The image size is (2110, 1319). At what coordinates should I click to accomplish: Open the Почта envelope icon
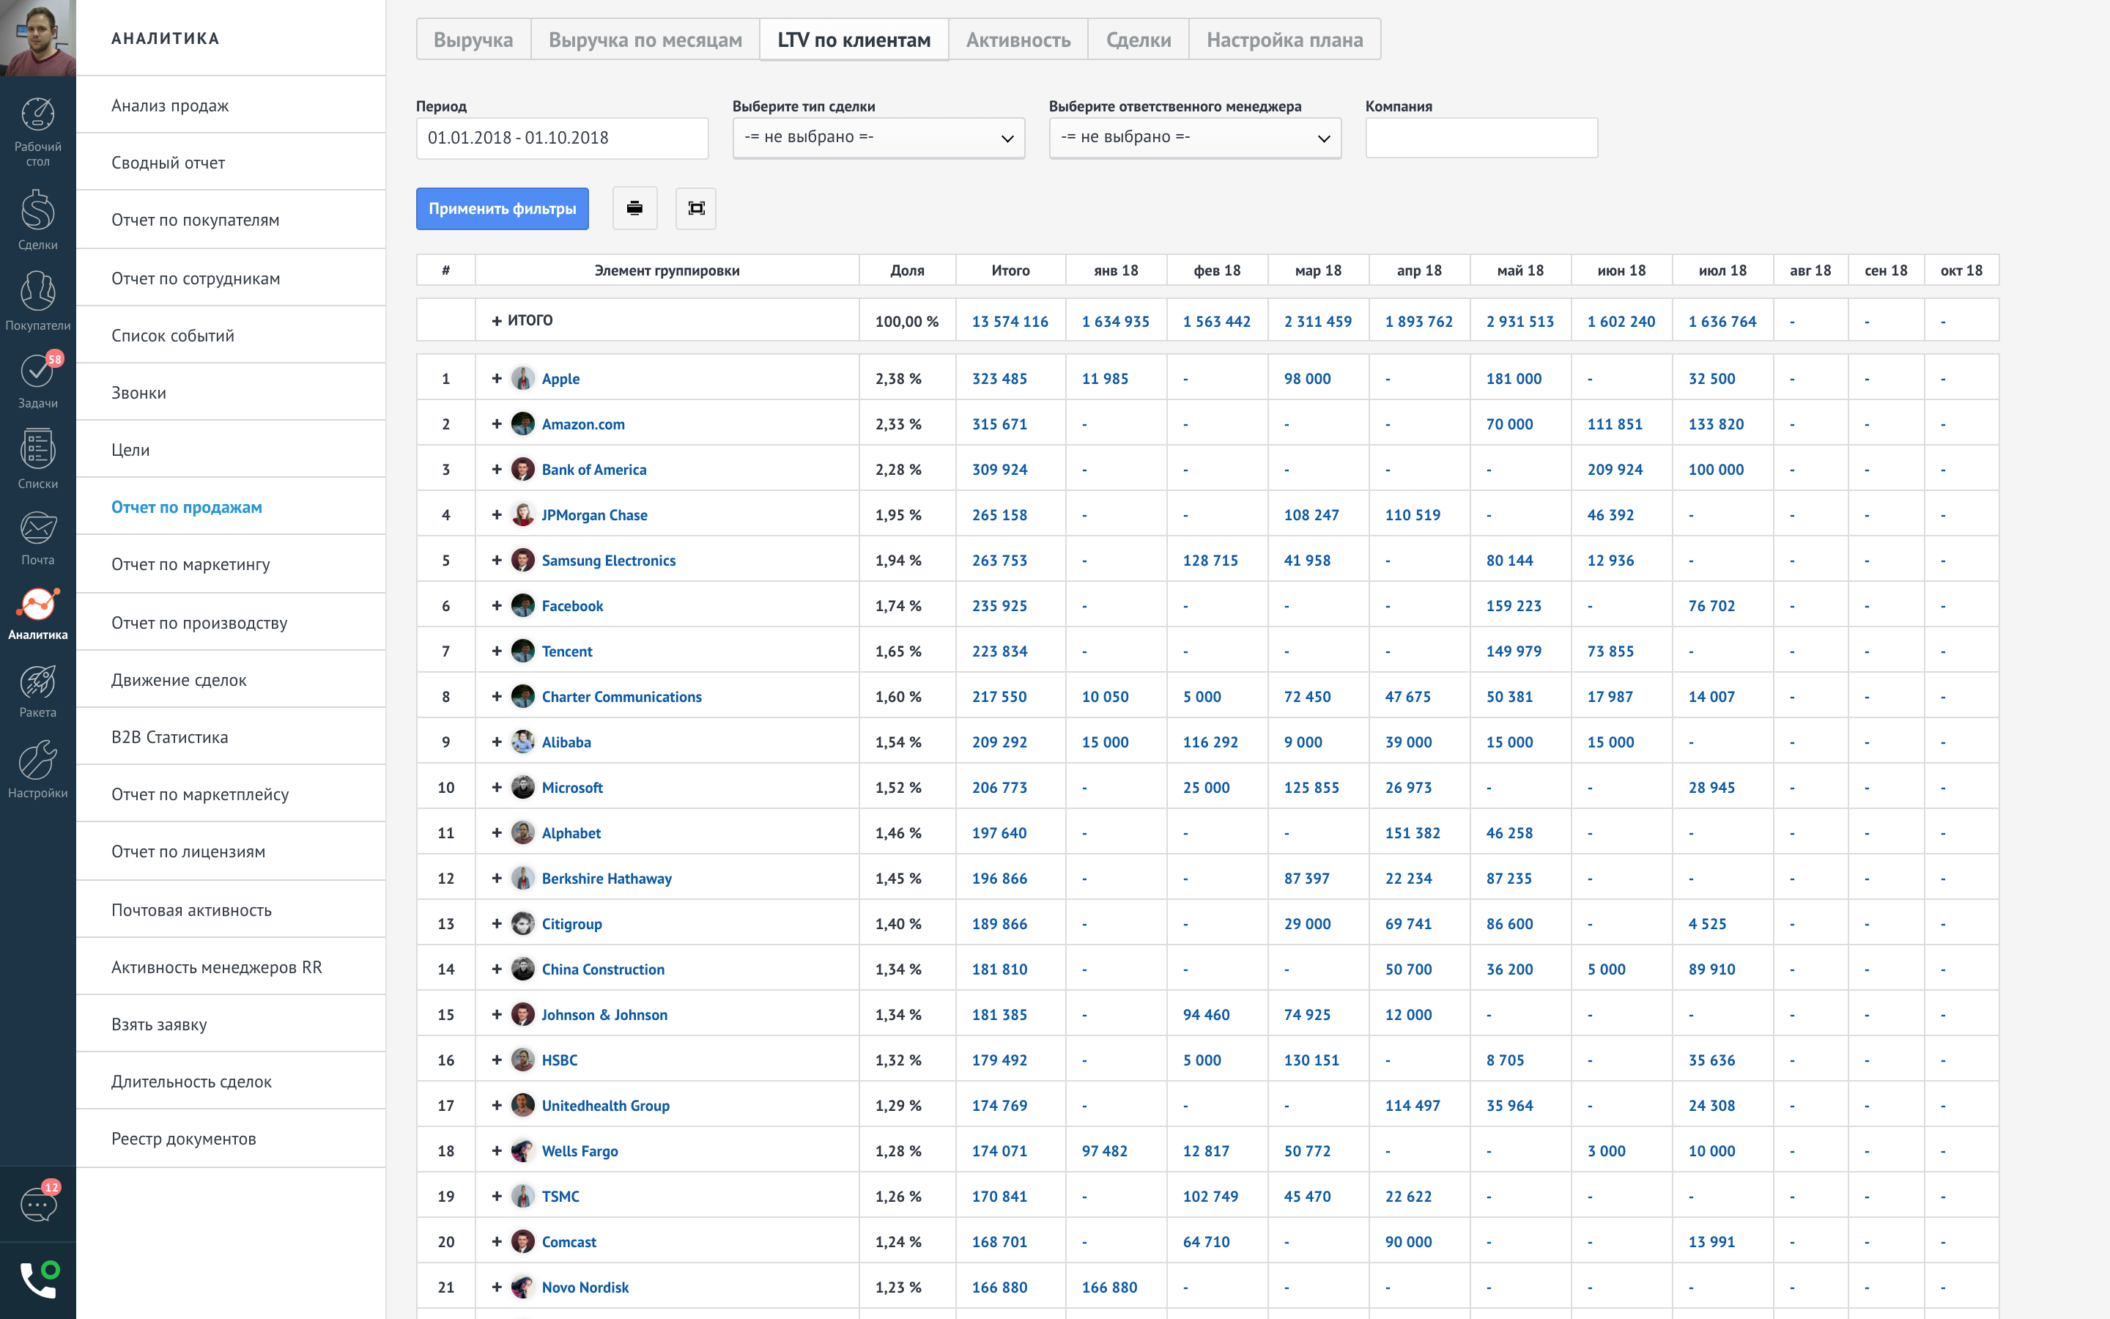pyautogui.click(x=37, y=528)
